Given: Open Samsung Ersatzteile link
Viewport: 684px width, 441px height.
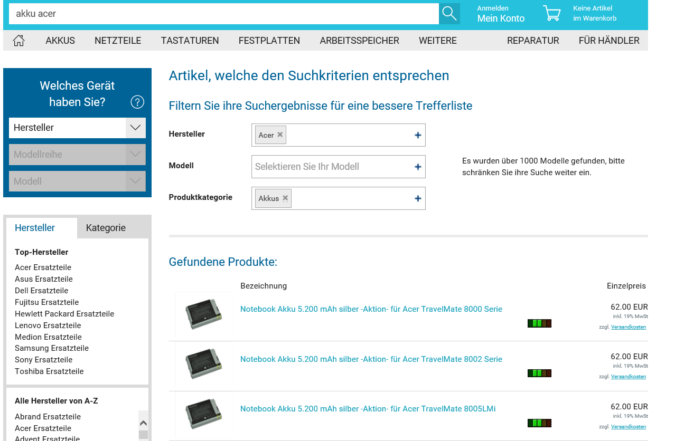Looking at the screenshot, I should (x=52, y=348).
